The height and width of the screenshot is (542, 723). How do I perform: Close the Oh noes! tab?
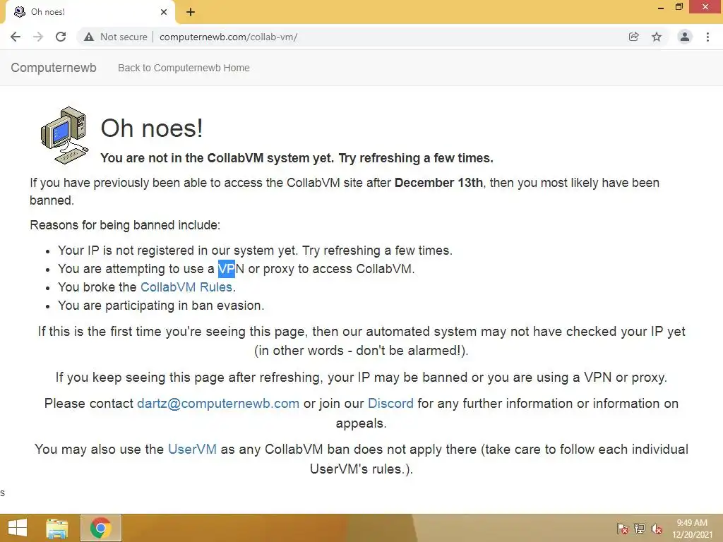pyautogui.click(x=164, y=12)
